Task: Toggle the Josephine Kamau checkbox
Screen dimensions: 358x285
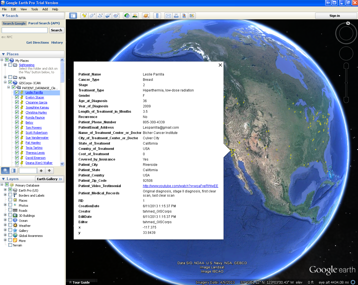Action: click(17, 107)
